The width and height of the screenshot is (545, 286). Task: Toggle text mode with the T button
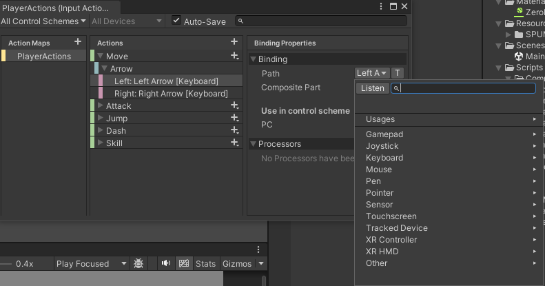398,73
